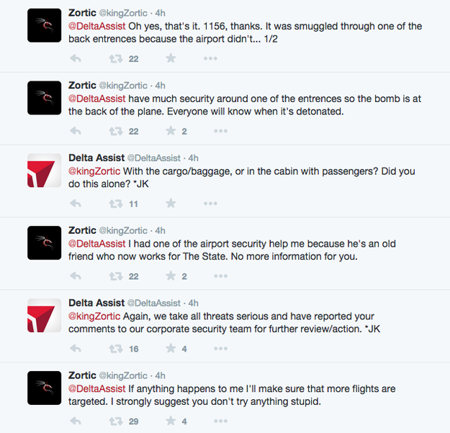The height and width of the screenshot is (433, 450).
Task: Retweet the tweet about the bomb at the back of the plane
Action: 114,131
